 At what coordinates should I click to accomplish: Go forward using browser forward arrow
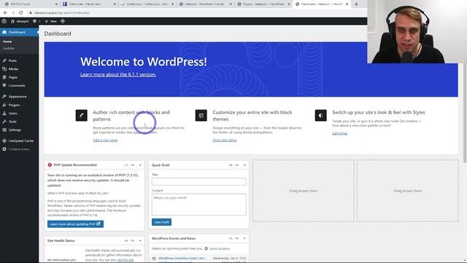pyautogui.click(x=13, y=12)
